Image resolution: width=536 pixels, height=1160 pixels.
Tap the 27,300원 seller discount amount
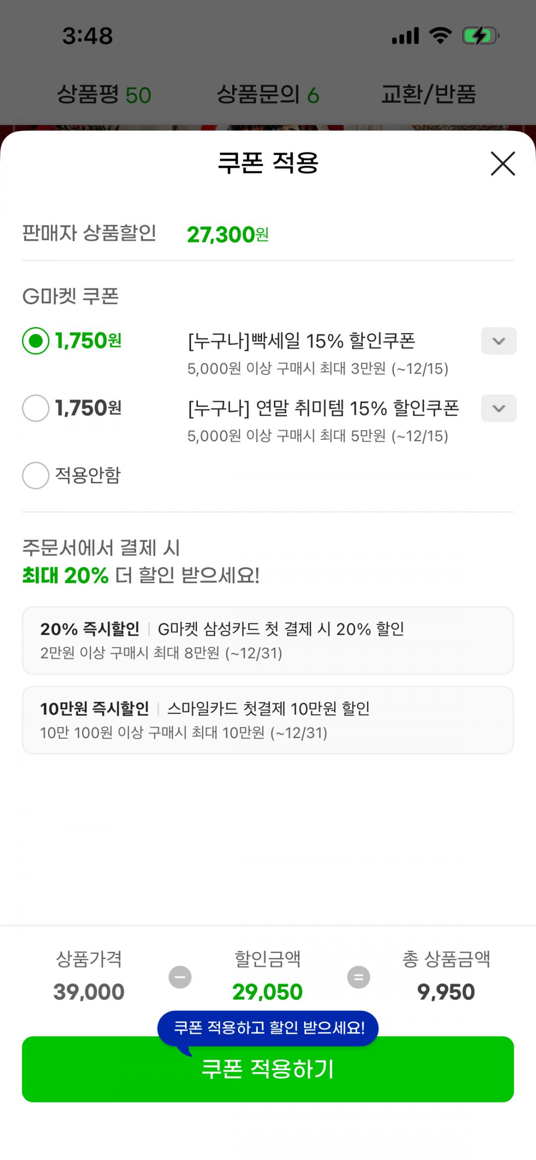(x=227, y=234)
